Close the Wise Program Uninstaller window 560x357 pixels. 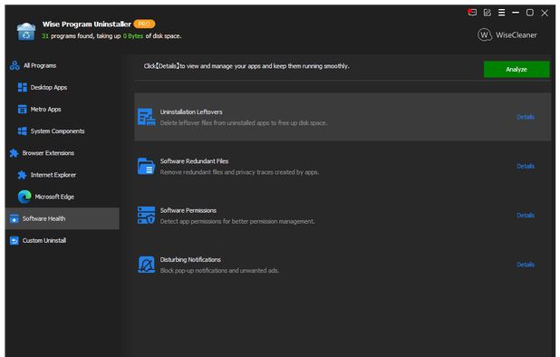click(x=545, y=14)
